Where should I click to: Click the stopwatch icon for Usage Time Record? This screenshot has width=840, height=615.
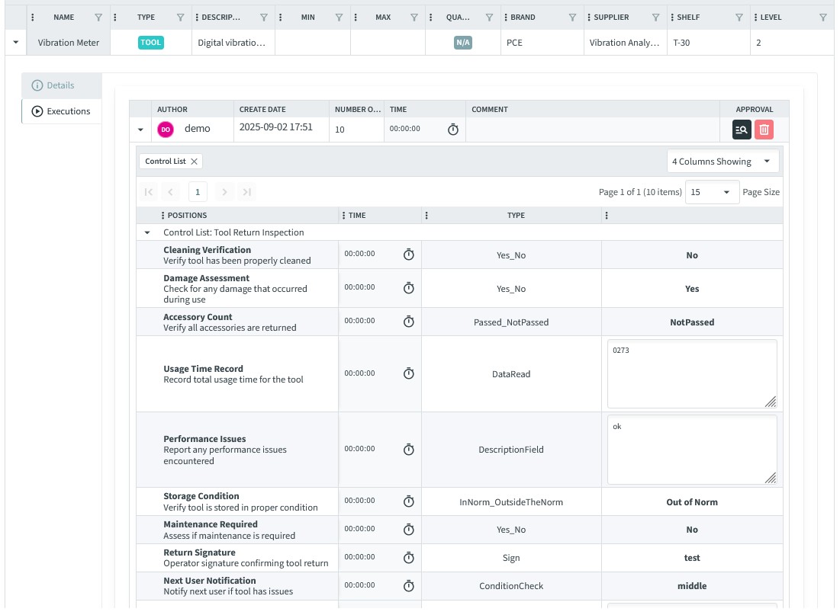coord(408,373)
